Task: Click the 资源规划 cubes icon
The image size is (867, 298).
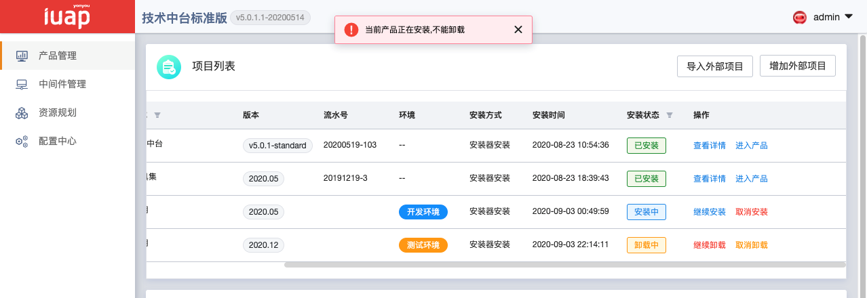Action: coord(22,112)
